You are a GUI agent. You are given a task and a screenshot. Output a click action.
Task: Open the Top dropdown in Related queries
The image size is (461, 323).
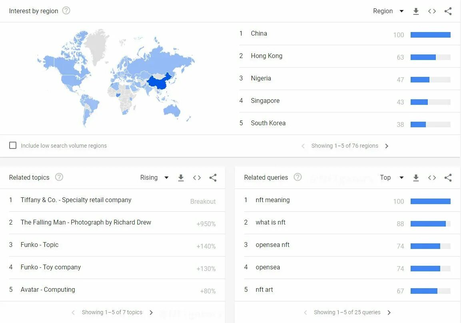point(391,178)
